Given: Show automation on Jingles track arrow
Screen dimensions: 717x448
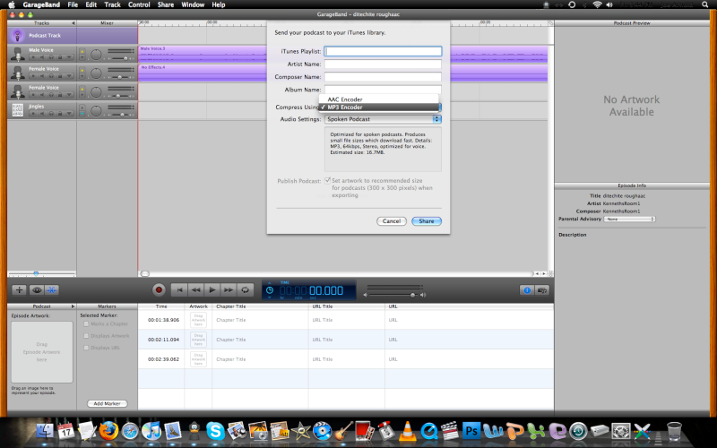Looking at the screenshot, I should pos(69,114).
